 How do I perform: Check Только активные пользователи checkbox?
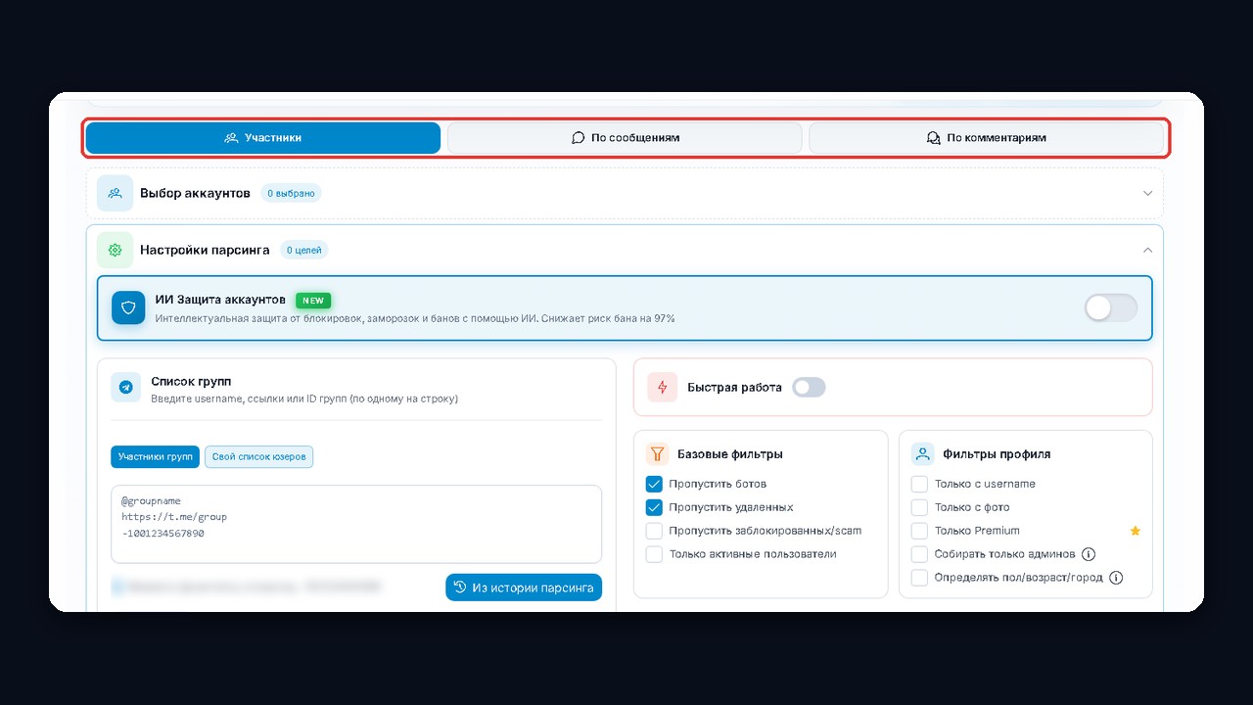[654, 554]
